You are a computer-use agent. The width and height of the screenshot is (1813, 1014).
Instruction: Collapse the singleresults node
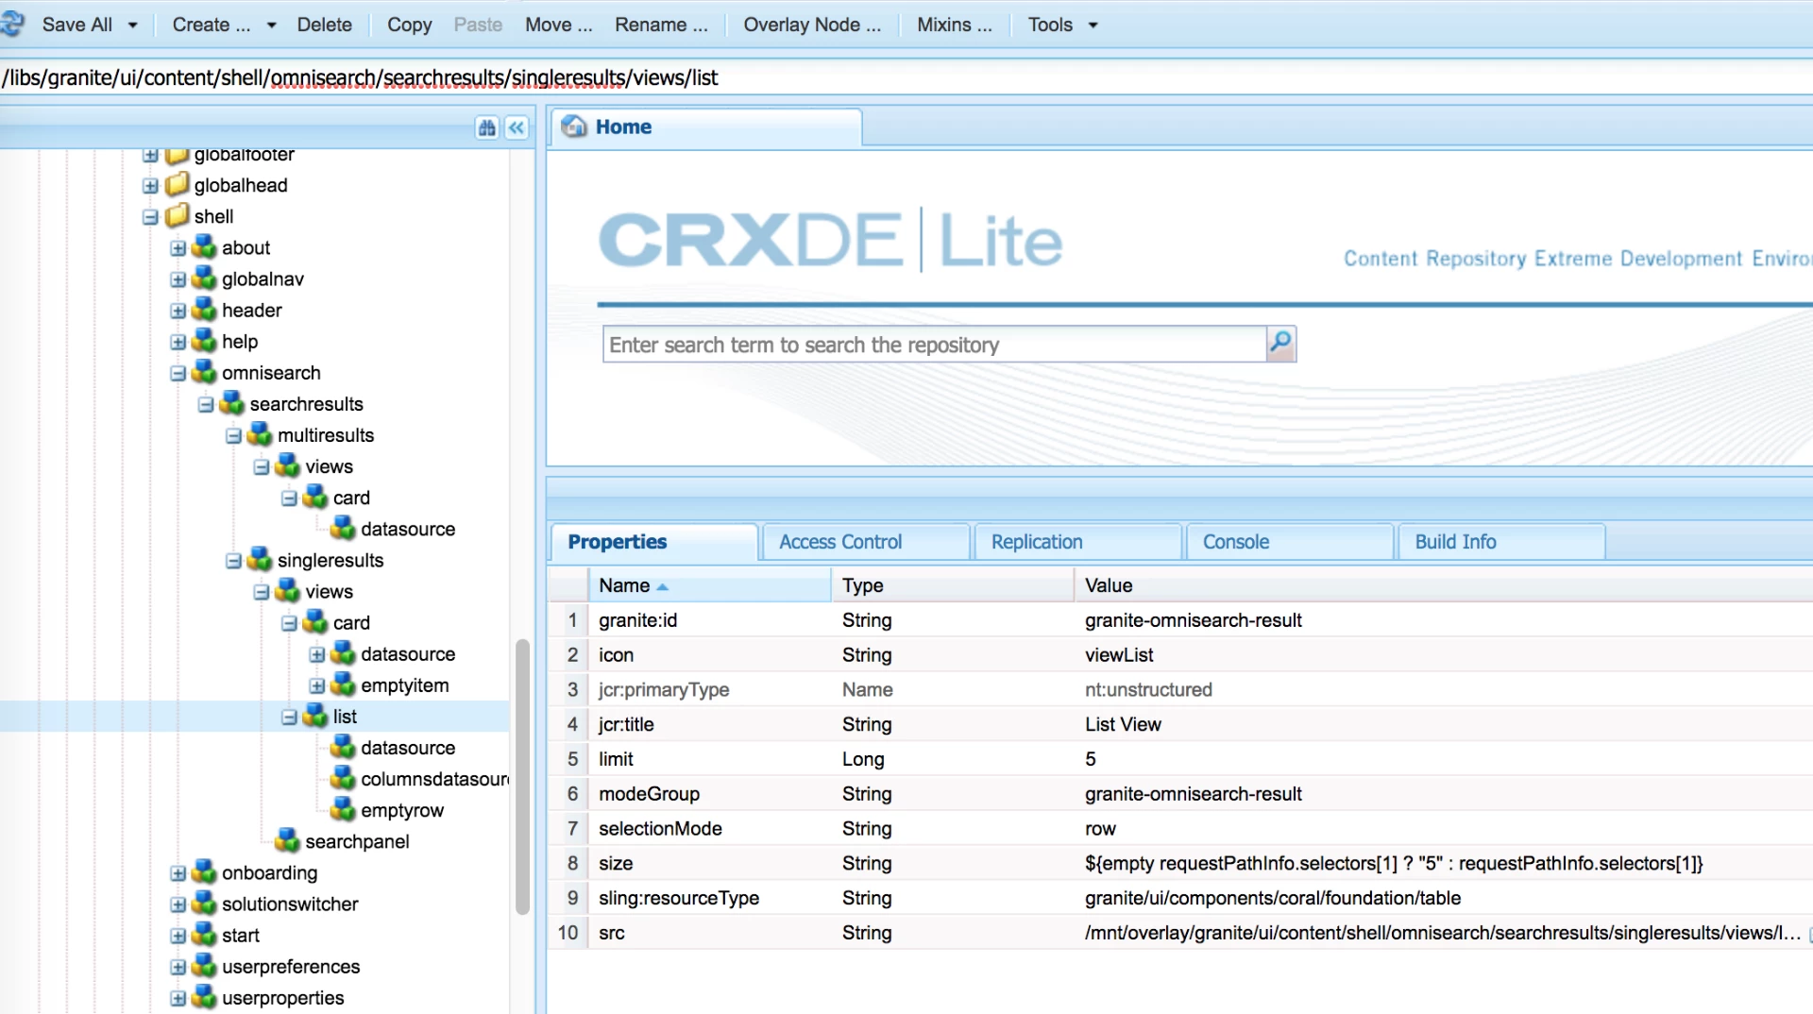[x=233, y=561]
